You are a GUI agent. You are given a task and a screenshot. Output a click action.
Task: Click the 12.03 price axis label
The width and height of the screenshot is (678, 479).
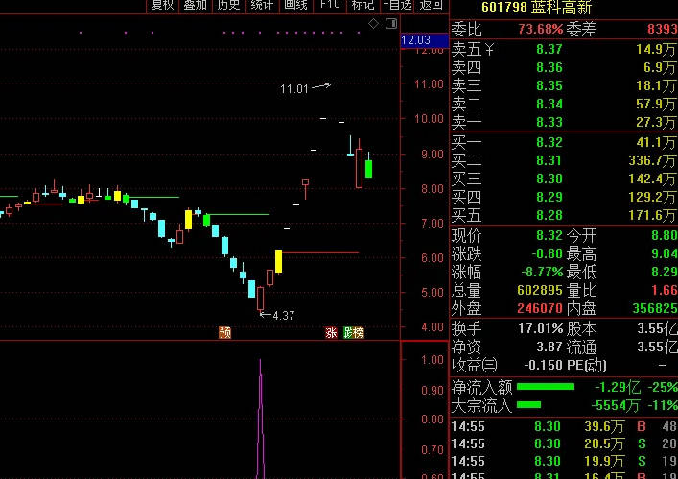(424, 40)
